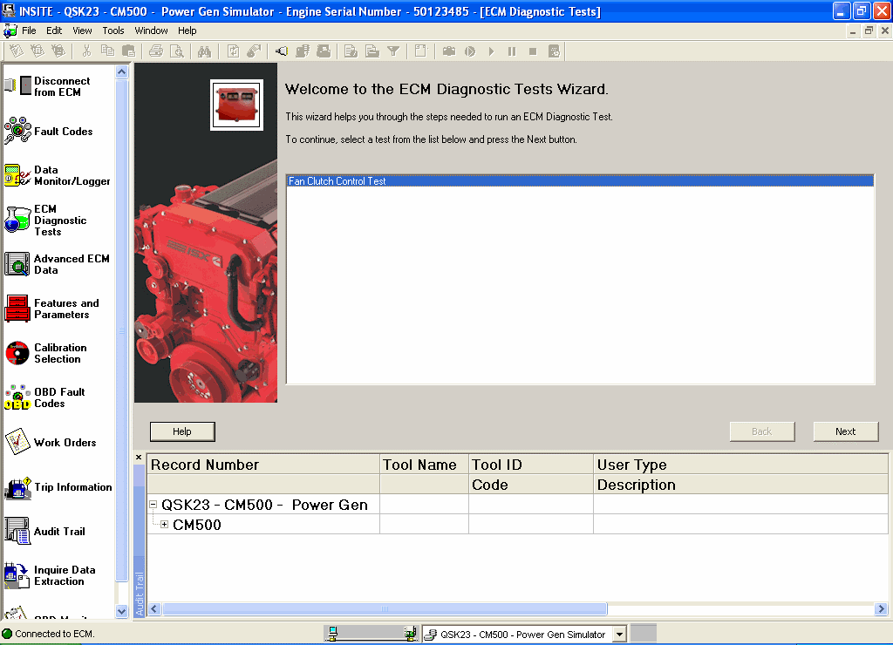Click the Print toolbar icon

click(155, 51)
